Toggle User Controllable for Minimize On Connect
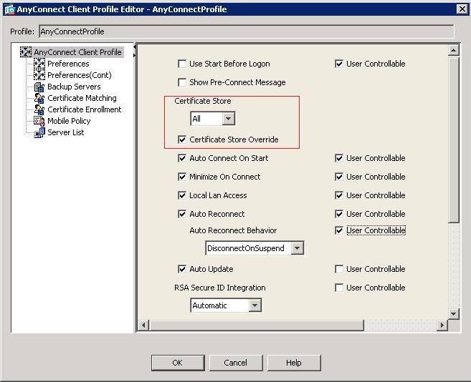Viewport: 471px width, 382px height. pyautogui.click(x=339, y=177)
